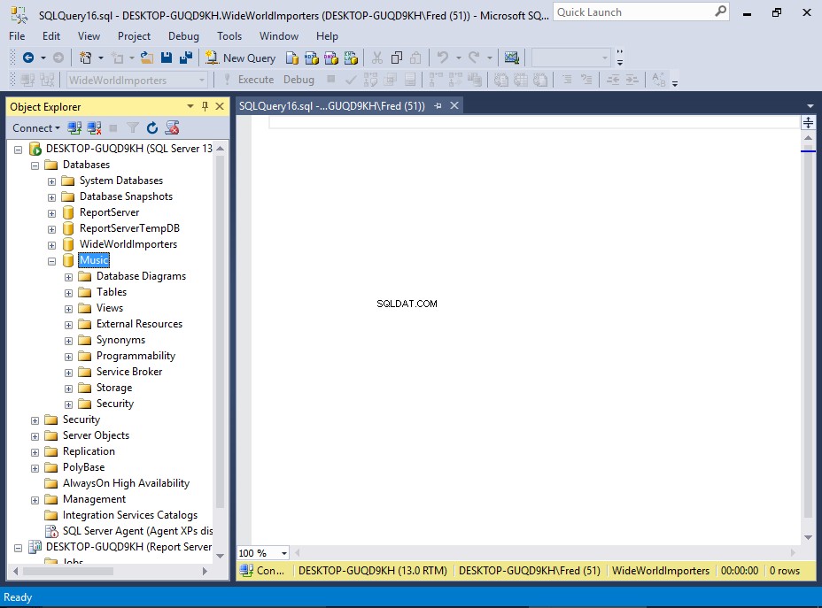Select the Synonyms folder
This screenshot has height=608, width=822.
[x=120, y=340]
